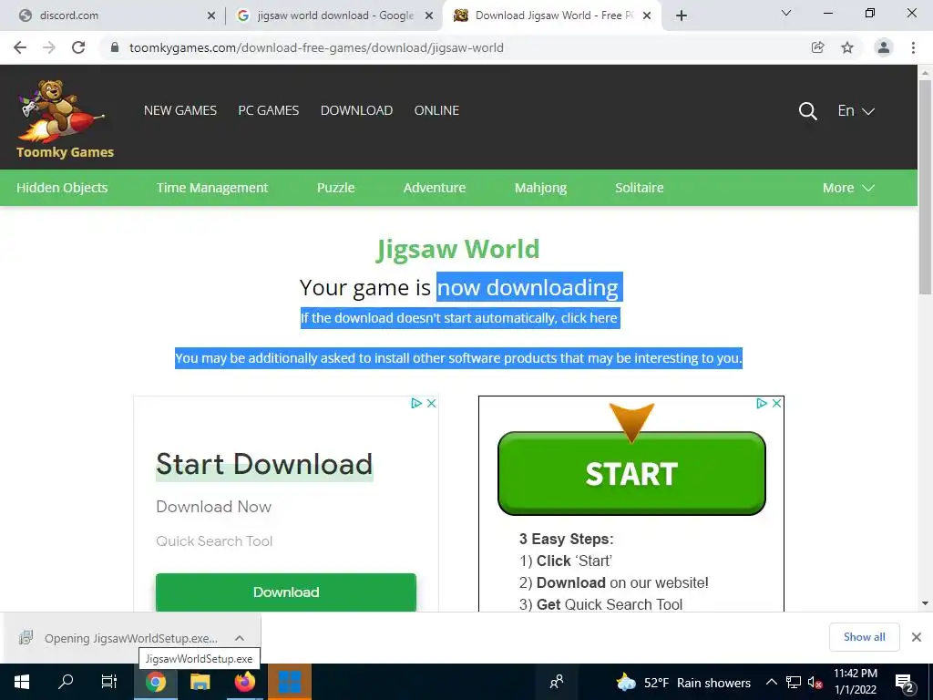Click the big green START button
Viewport: 933px width, 700px height.
(631, 473)
